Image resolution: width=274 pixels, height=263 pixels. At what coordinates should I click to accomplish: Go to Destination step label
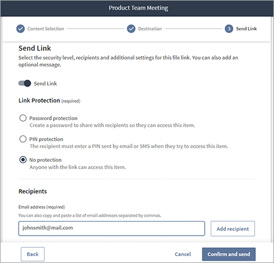click(x=150, y=29)
